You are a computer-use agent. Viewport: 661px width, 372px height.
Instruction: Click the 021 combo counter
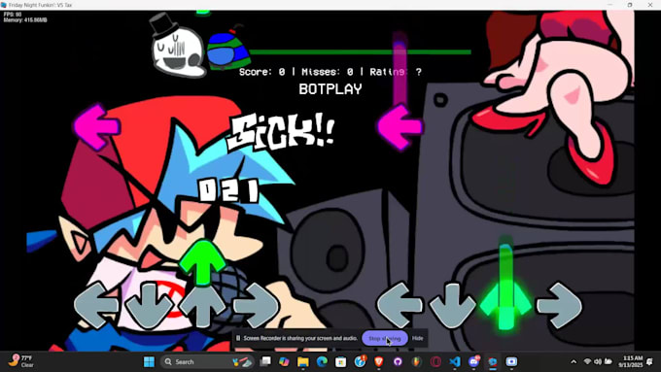tap(228, 190)
